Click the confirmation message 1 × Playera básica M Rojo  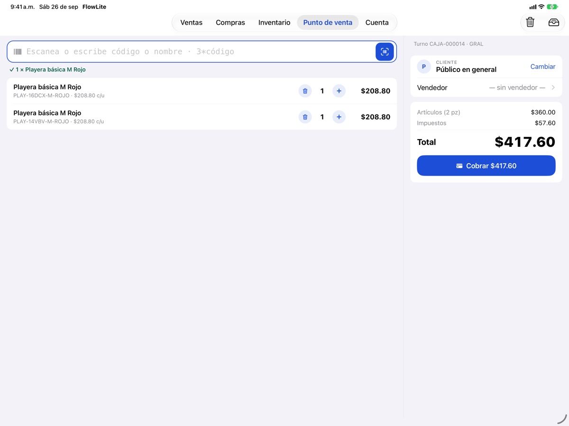pos(47,70)
